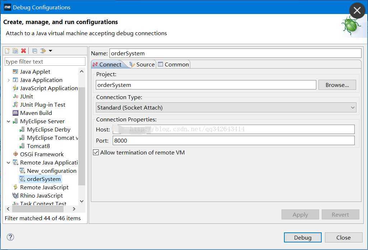Click the Remote JavaScript icon
The image size is (368, 250).
15,187
